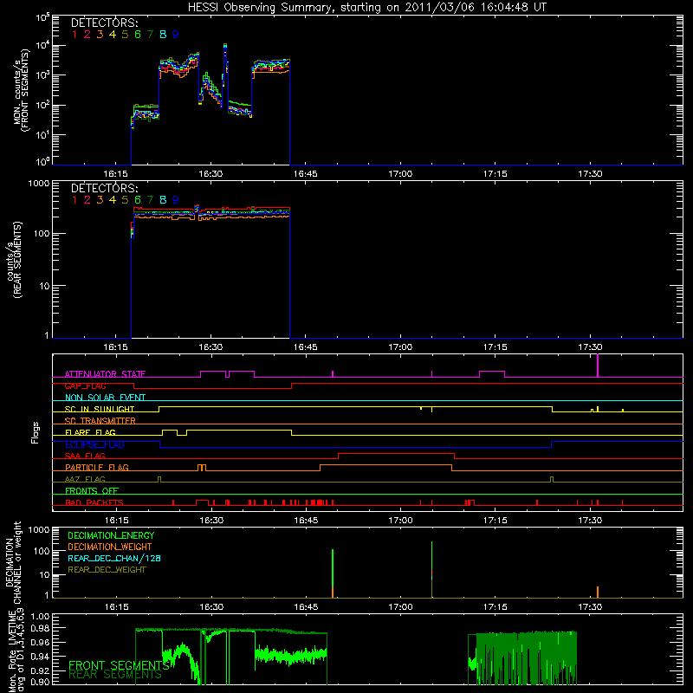Image resolution: width=693 pixels, height=693 pixels.
Task: Click the 17:15 tick label under the Flags plot
Action: [x=495, y=521]
